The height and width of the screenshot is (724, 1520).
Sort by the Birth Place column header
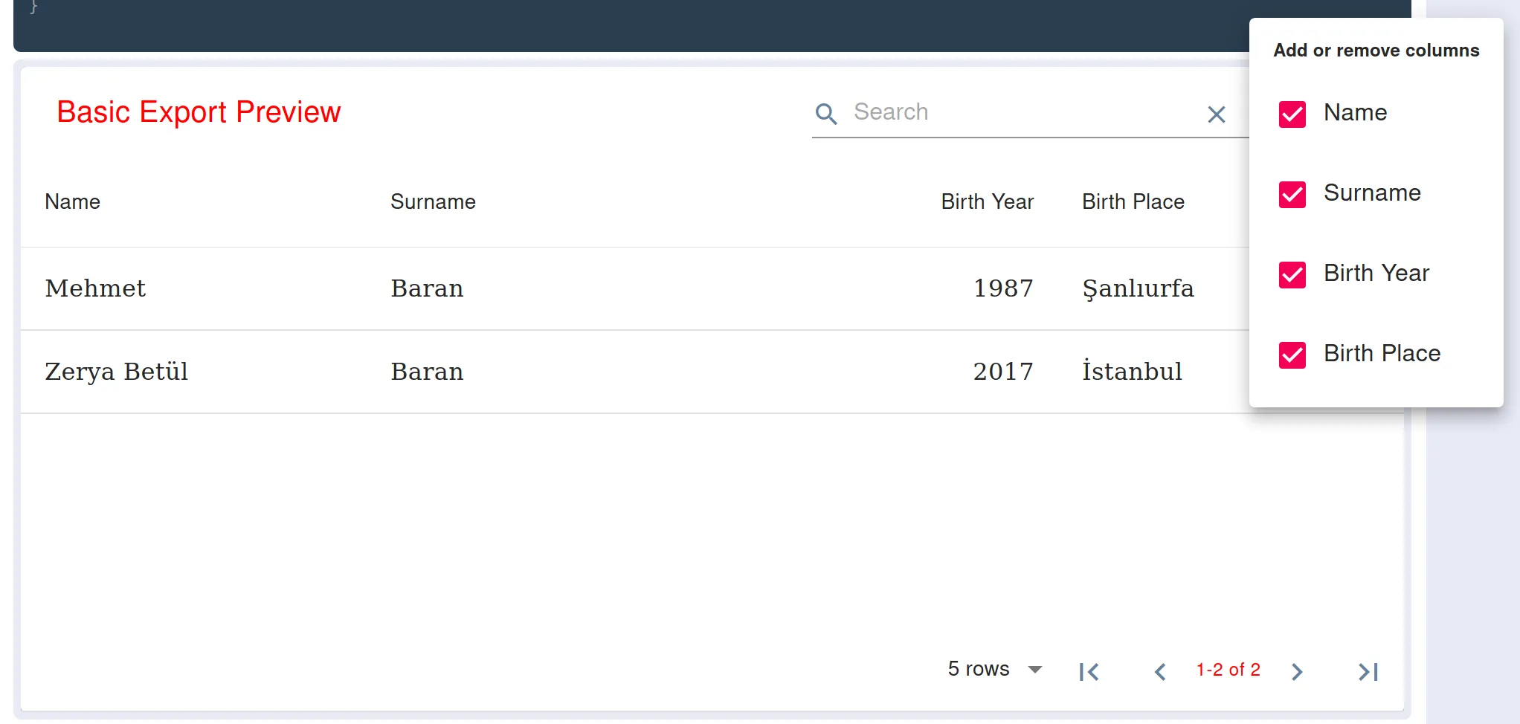(x=1133, y=202)
